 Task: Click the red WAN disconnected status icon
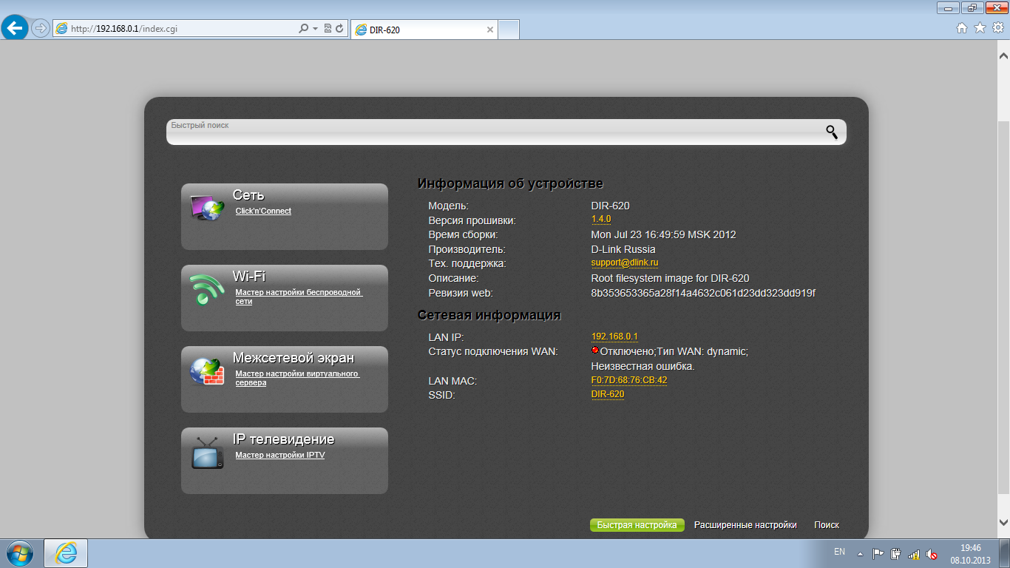pos(595,351)
